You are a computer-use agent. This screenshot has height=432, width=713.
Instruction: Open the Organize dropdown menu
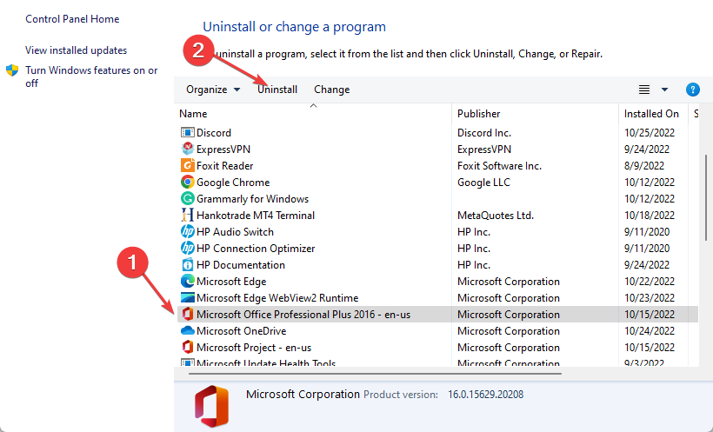click(213, 90)
